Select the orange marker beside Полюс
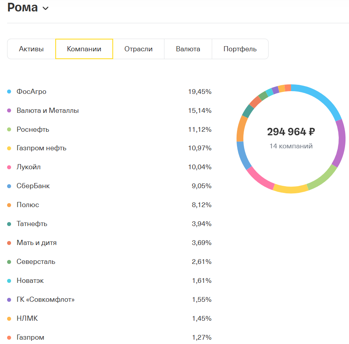This screenshot has height=344, width=349. (x=9, y=205)
